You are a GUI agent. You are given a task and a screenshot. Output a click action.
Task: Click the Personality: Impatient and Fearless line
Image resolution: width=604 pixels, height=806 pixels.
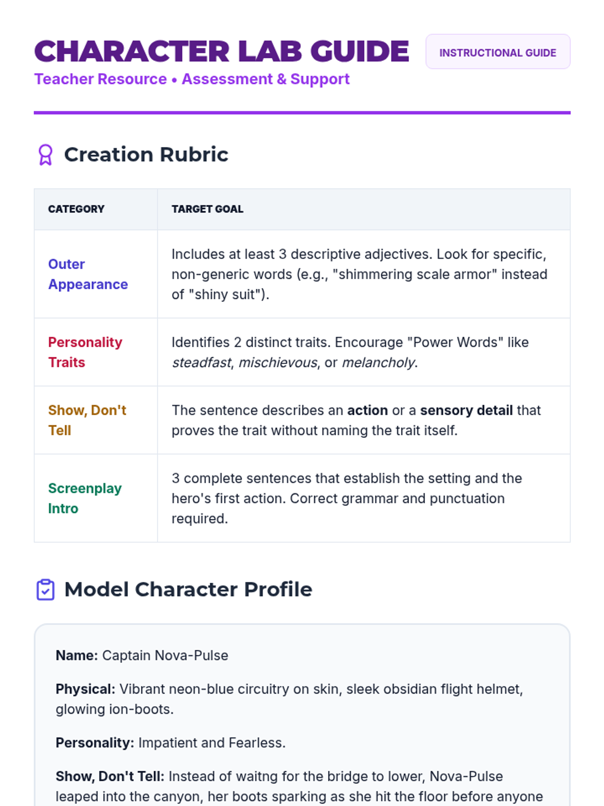170,743
